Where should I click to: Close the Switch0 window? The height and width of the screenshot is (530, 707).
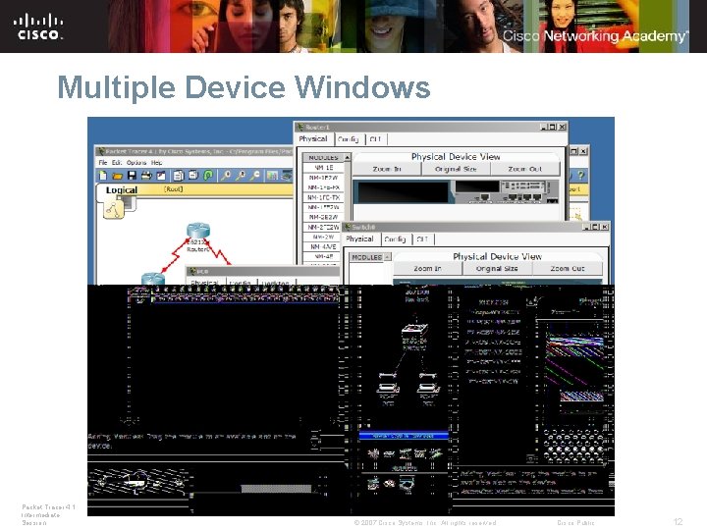point(605,227)
